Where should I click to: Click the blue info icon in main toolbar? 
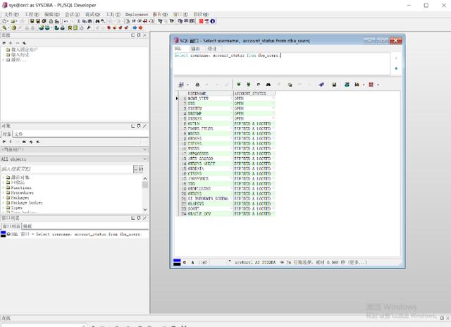tap(213, 21)
